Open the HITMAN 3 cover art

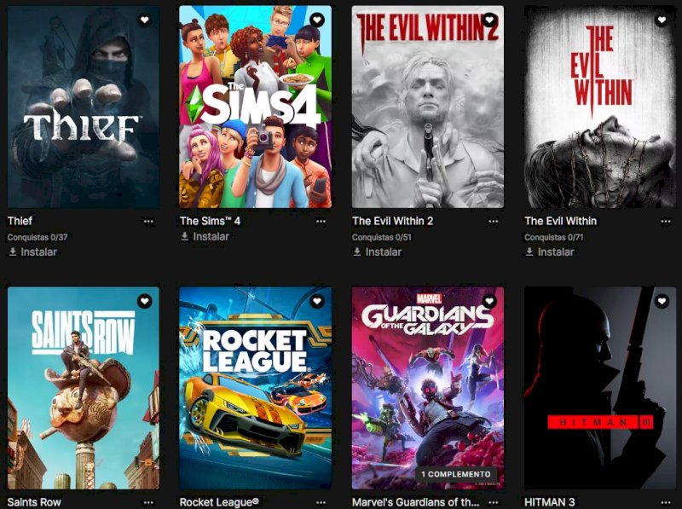[600, 388]
